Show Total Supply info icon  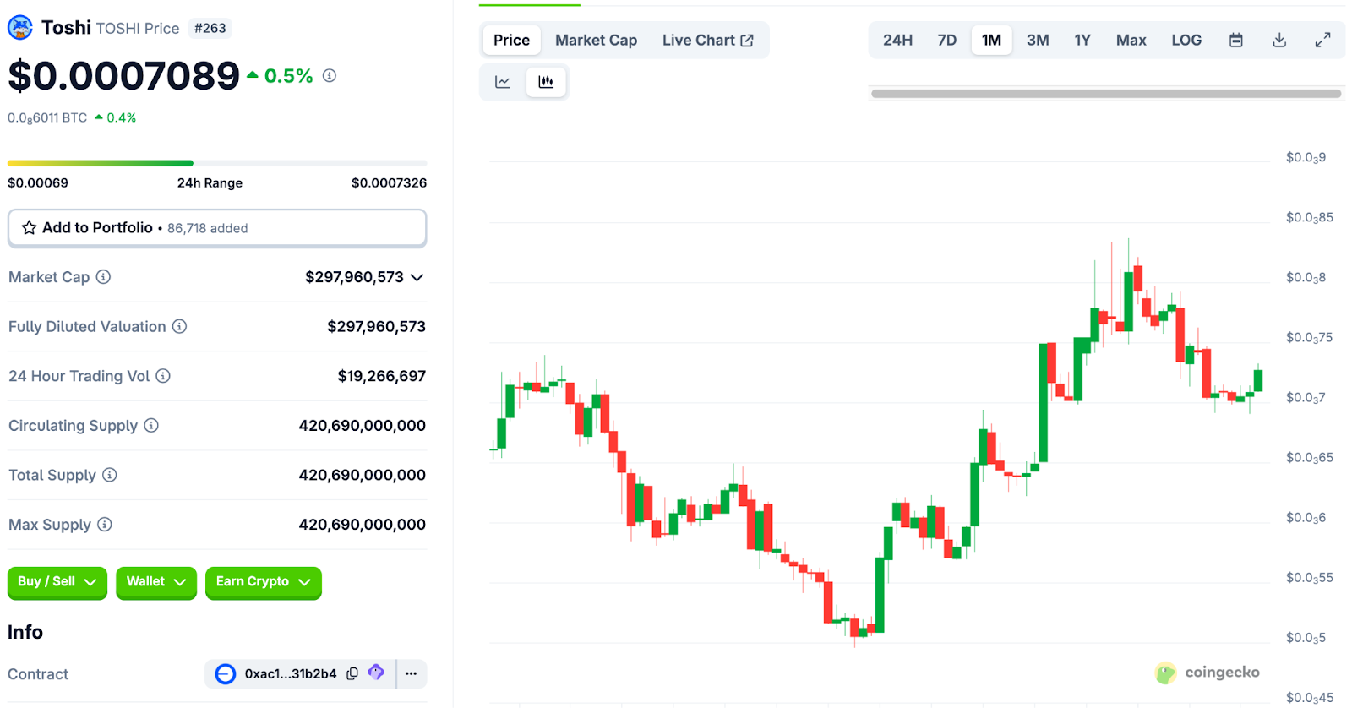[x=110, y=475]
